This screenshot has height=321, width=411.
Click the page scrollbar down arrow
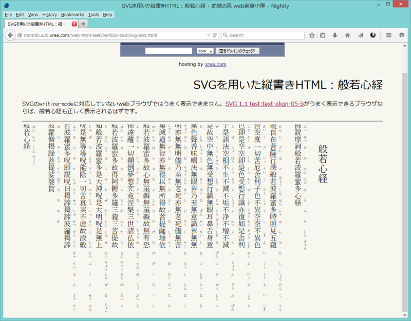click(405, 315)
